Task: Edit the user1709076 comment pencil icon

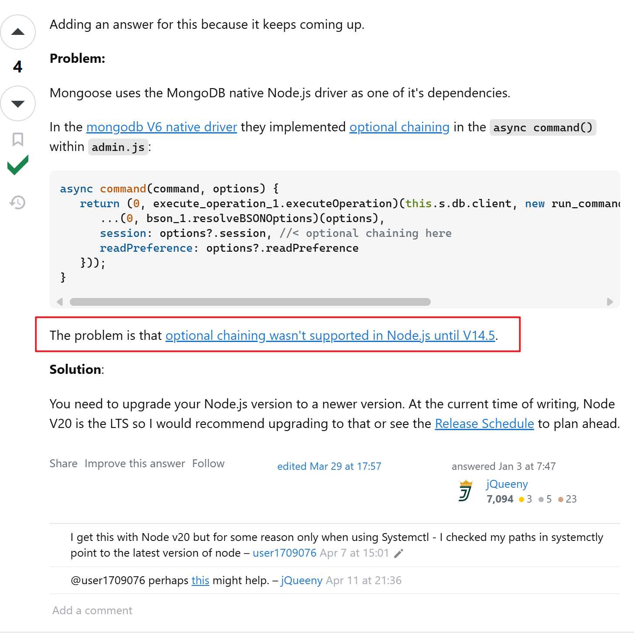Action: click(x=399, y=554)
